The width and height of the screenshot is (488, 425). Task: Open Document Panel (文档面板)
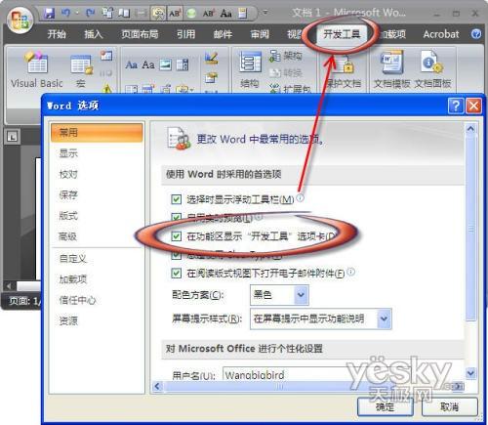[432, 69]
